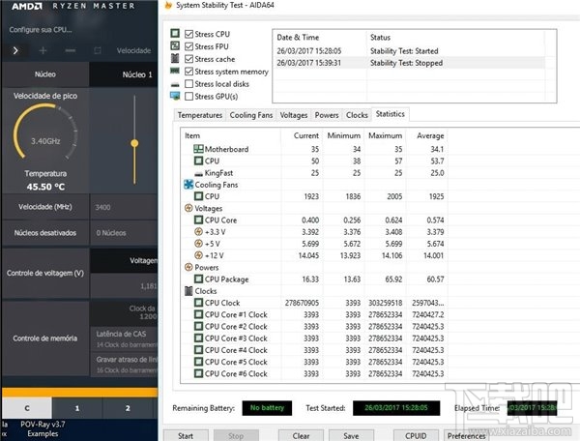
Task: Click the Núcleo 1 column header
Action: [x=124, y=74]
